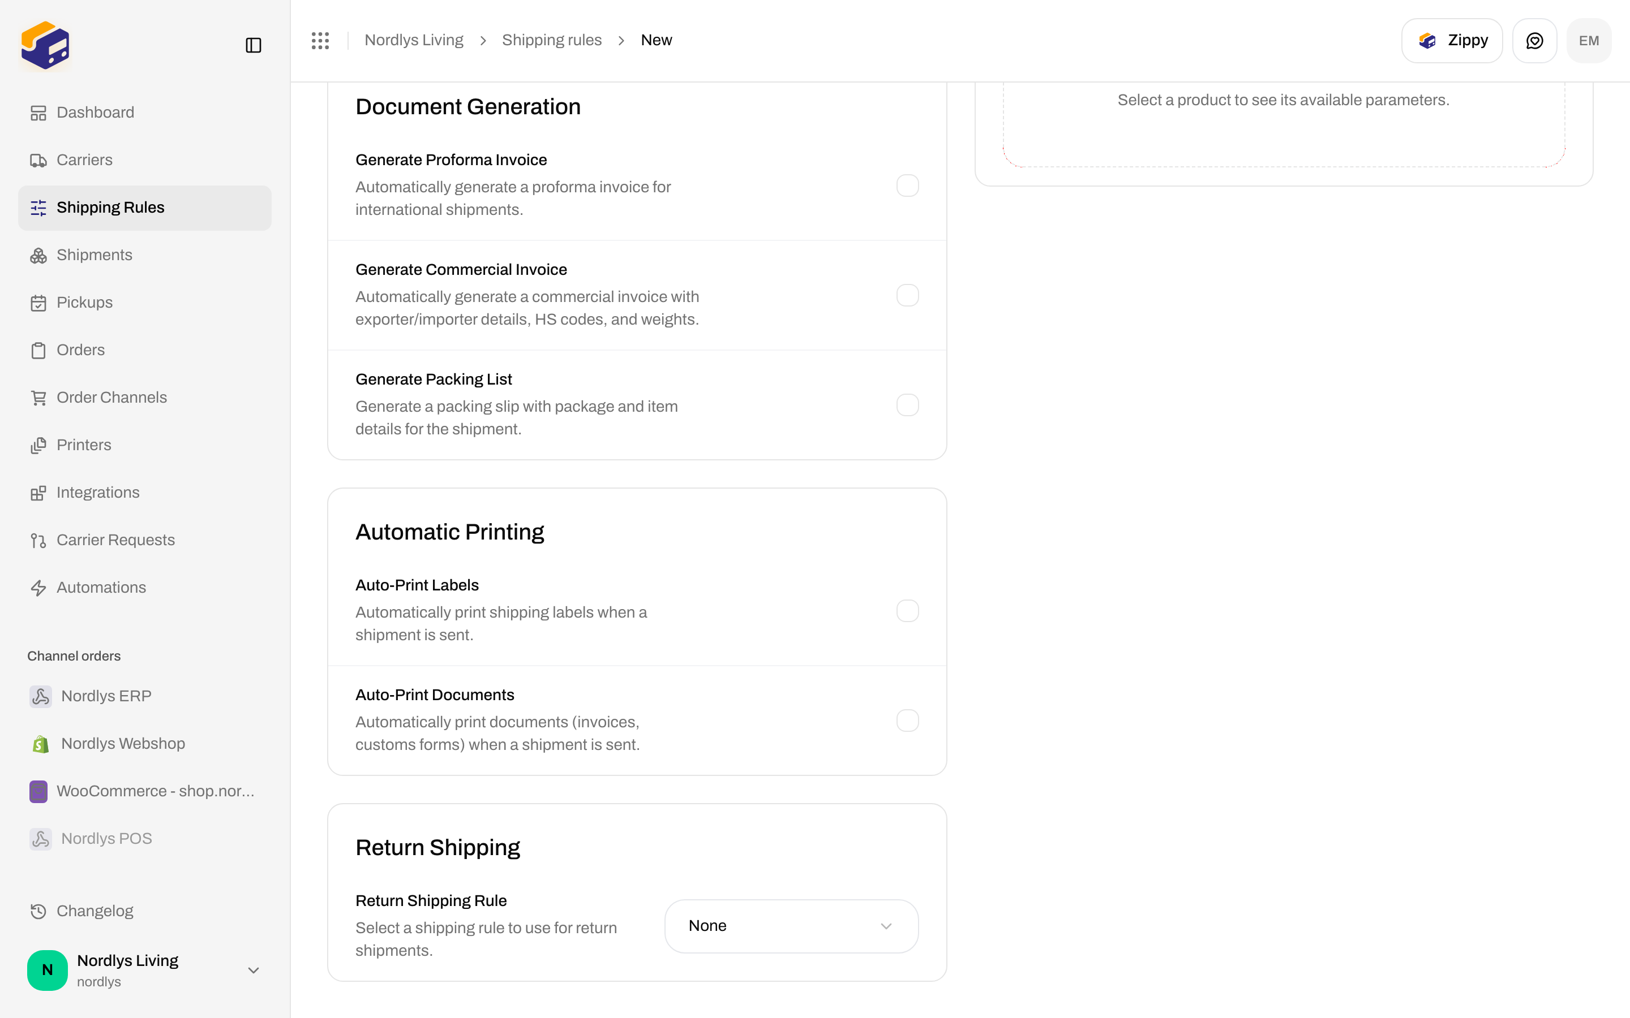Screen dimensions: 1630x1018
Task: Open Automations page
Action: tap(145, 587)
